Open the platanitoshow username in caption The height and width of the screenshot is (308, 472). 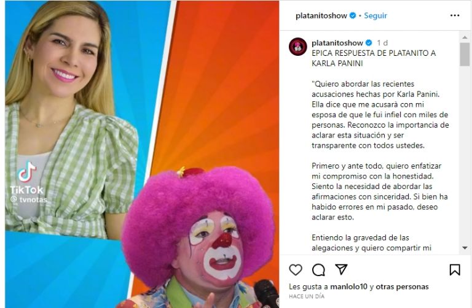(337, 43)
